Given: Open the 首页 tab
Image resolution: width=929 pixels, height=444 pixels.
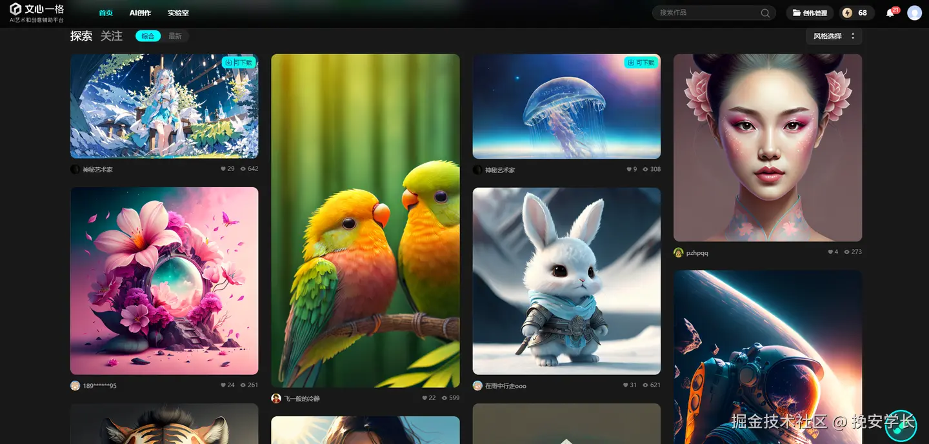Looking at the screenshot, I should (x=106, y=13).
